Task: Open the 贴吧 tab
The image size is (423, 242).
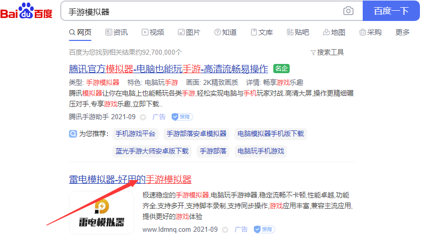Action: [298, 32]
